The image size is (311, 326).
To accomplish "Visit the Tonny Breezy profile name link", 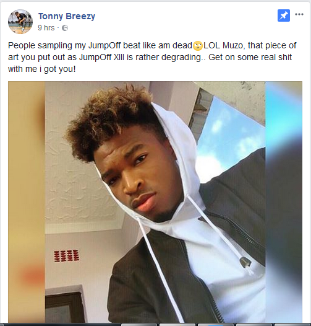I will 67,16.
